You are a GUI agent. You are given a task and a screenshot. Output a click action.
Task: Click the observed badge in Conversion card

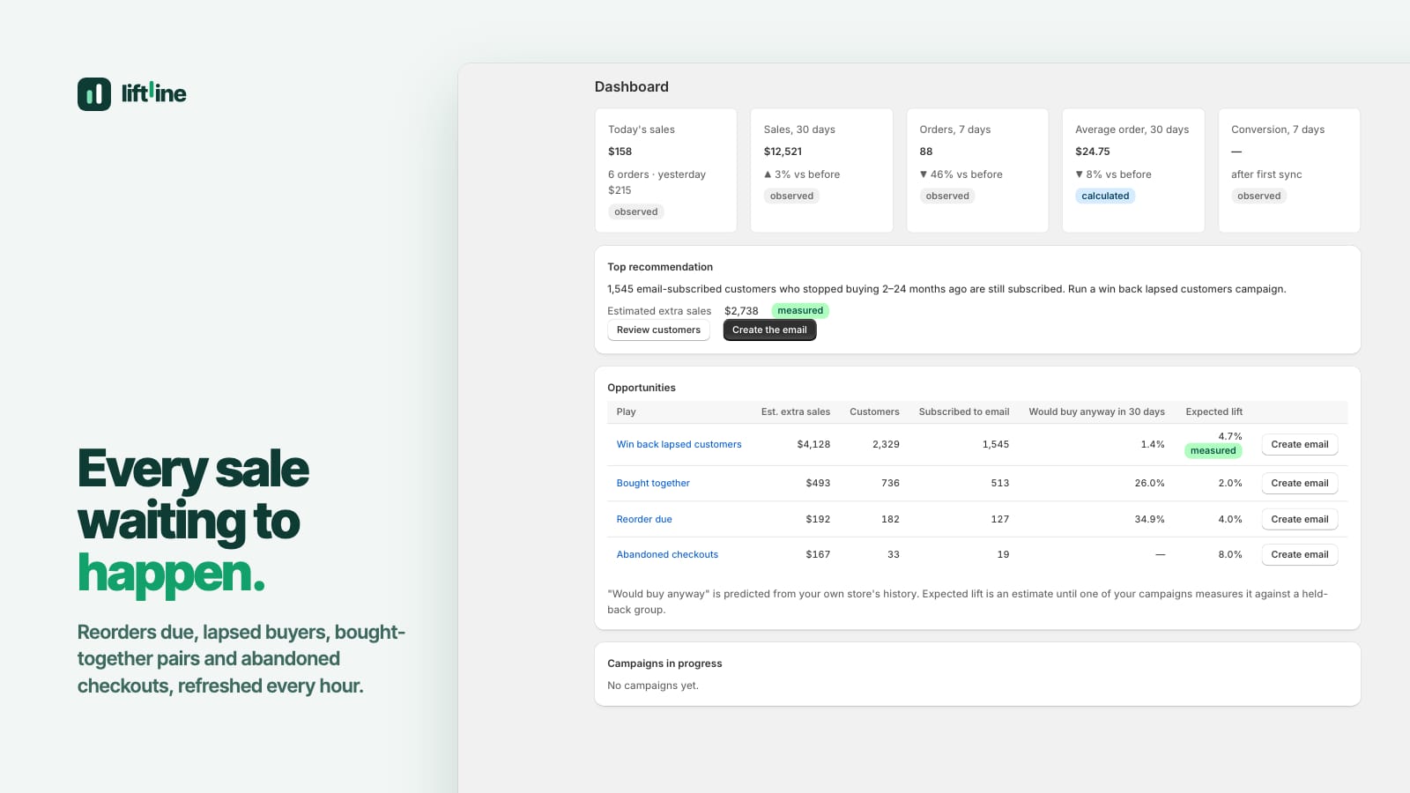click(x=1258, y=196)
